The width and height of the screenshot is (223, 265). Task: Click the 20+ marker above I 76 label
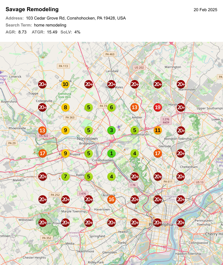(134, 177)
